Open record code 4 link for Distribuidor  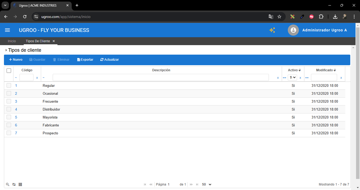(16, 109)
